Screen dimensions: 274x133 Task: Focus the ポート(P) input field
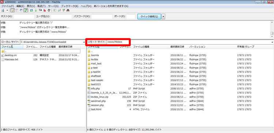[131, 16]
